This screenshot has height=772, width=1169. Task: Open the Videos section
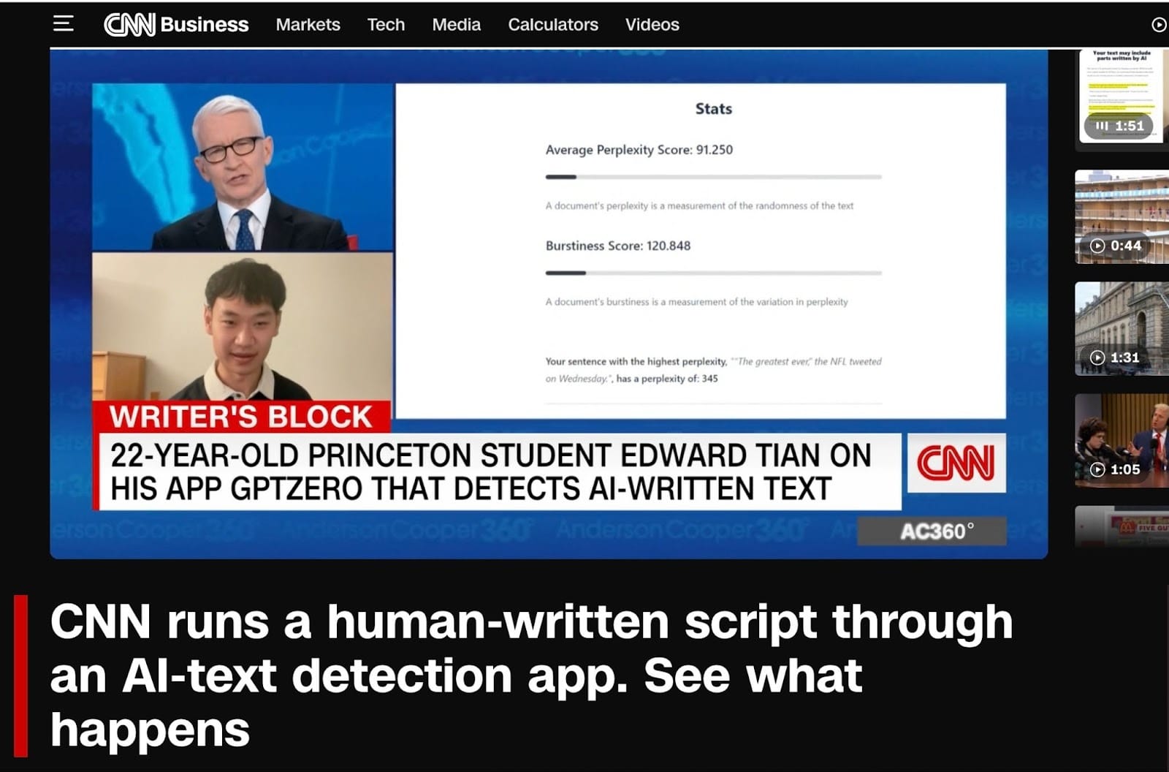(x=652, y=24)
